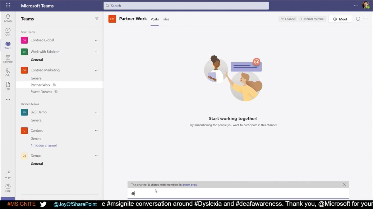Open more options for Contoso Global

pyautogui.click(x=97, y=40)
